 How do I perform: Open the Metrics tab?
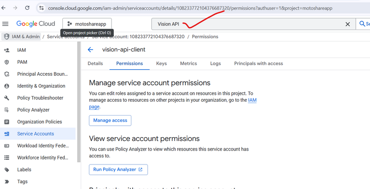click(188, 63)
